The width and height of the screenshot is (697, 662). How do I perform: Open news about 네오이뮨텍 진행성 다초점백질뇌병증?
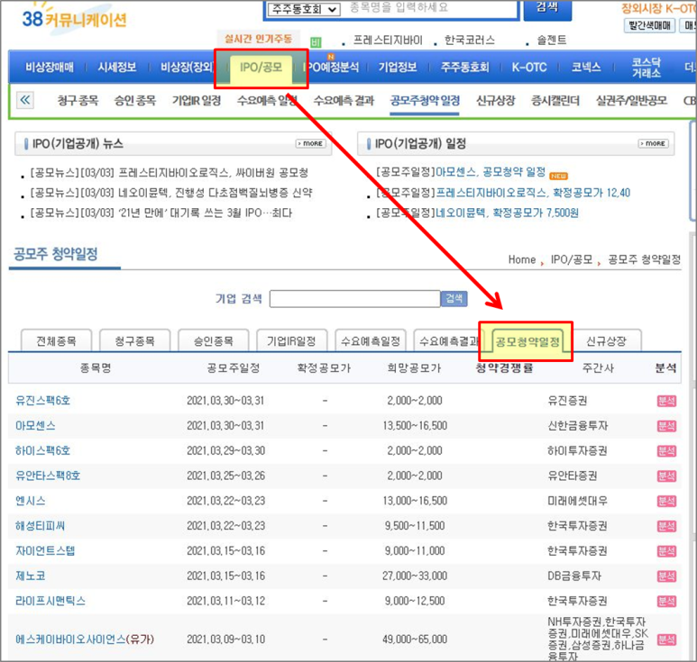coord(171,193)
